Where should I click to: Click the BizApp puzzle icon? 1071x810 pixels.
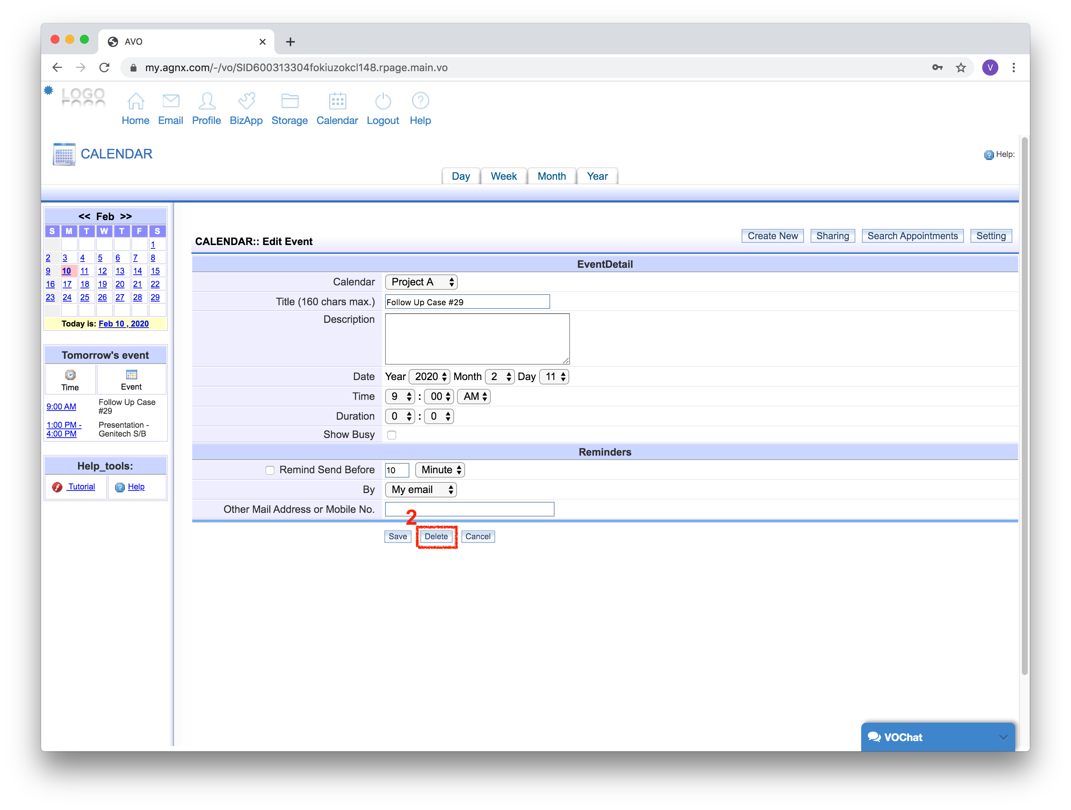246,101
